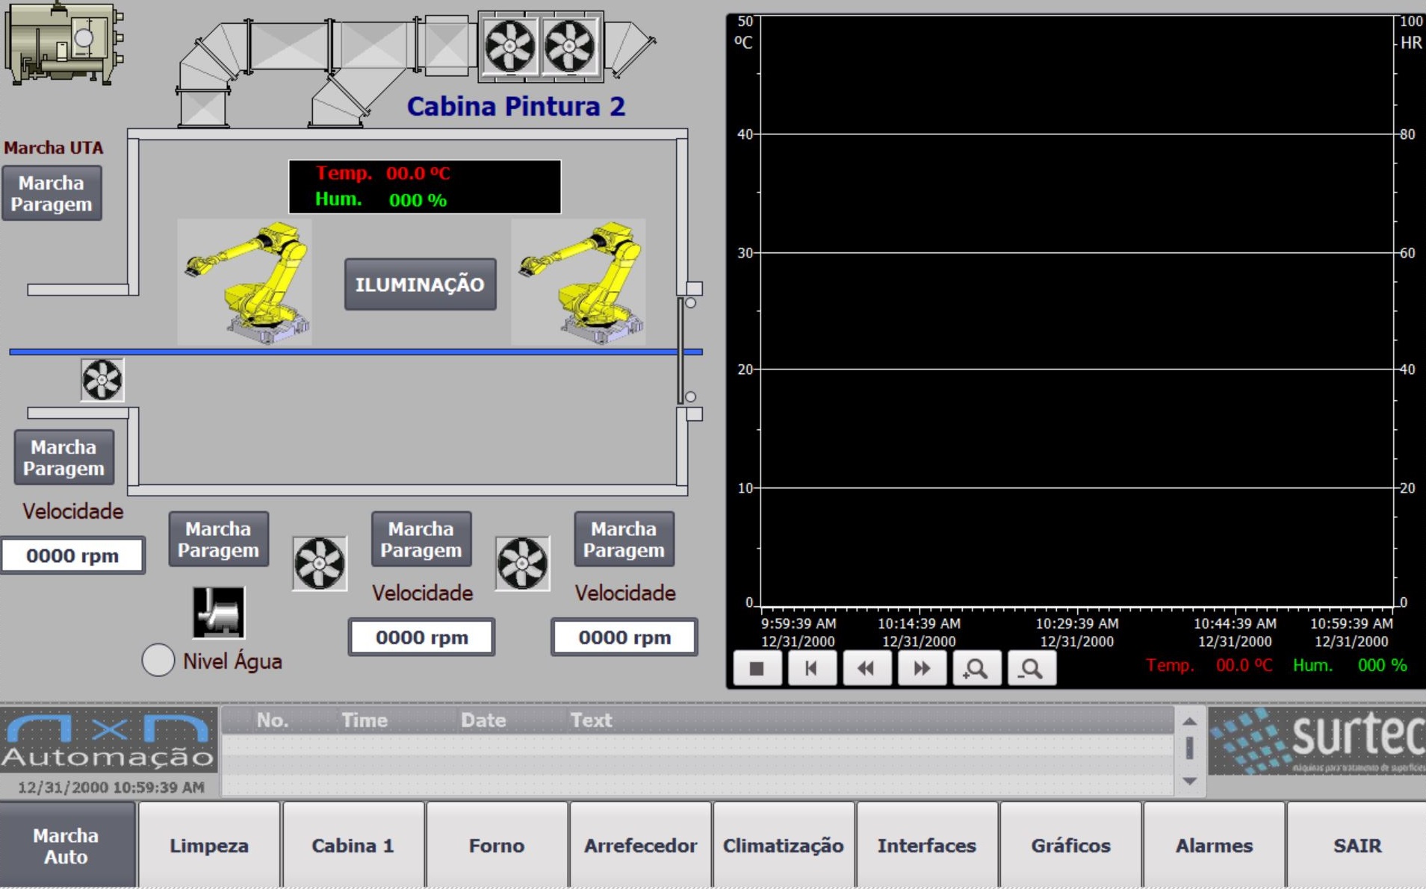Switch to the Climatização screen
Image resolution: width=1426 pixels, height=889 pixels.
click(x=783, y=846)
